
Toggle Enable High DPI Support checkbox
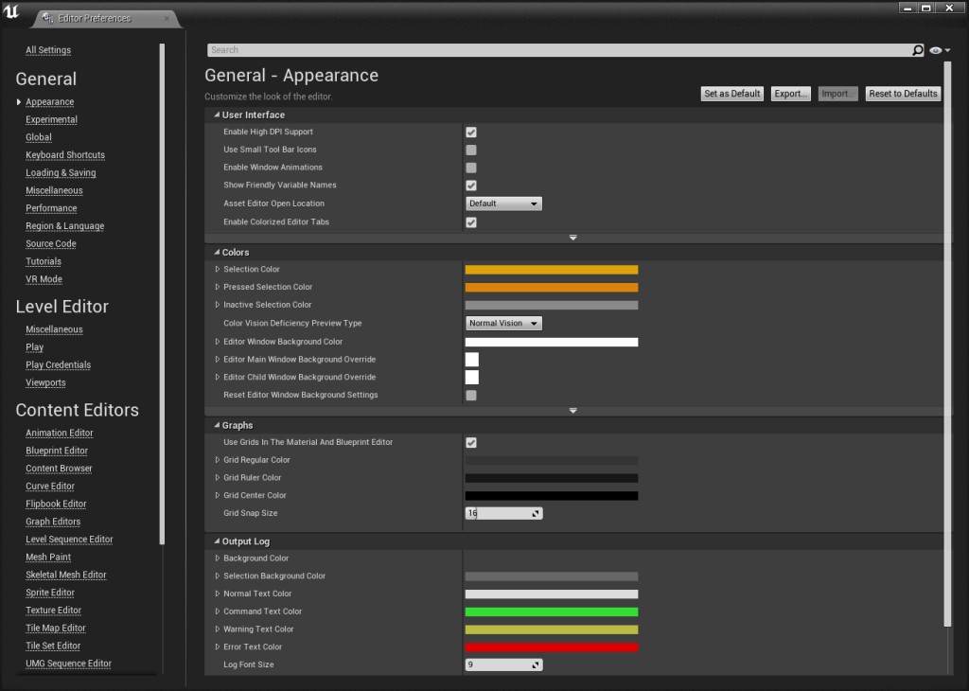point(471,133)
